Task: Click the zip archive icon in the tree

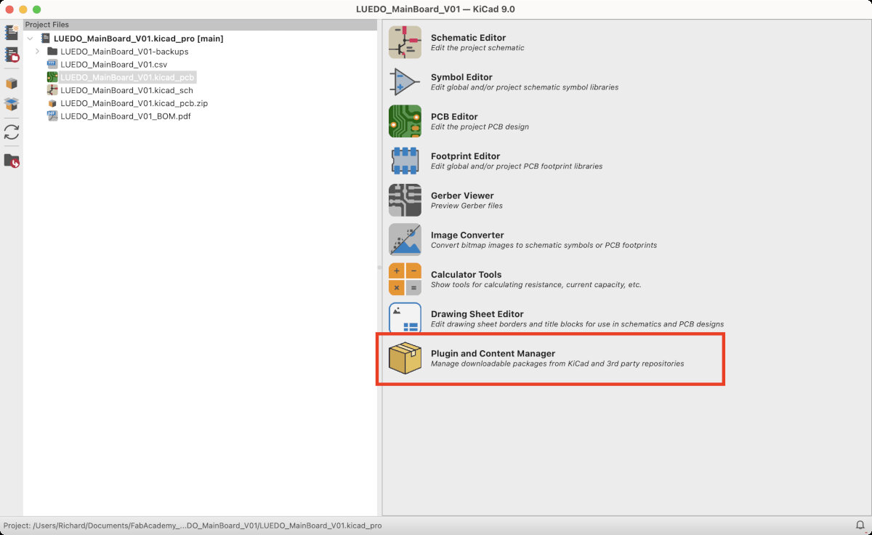Action: point(52,103)
